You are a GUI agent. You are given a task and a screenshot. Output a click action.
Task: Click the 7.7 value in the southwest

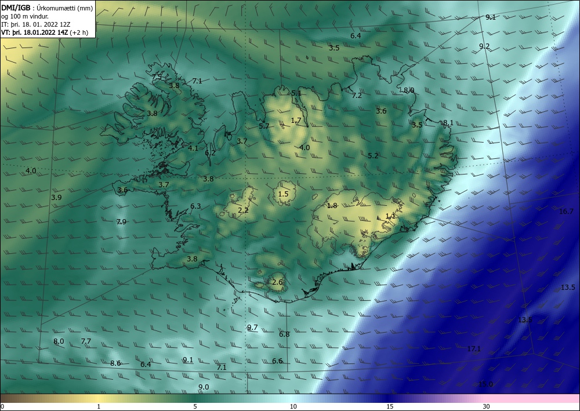coord(86,341)
